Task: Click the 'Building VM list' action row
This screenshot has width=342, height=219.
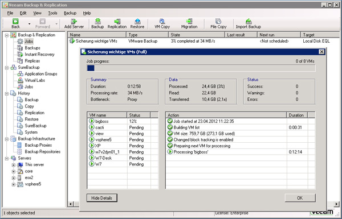Action: pos(241,127)
